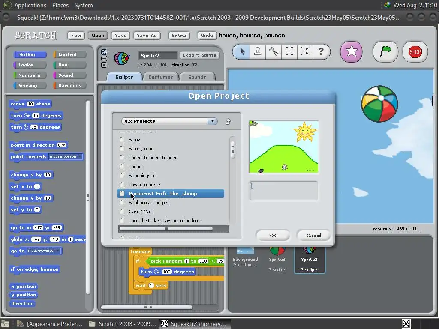Select Bucharest-vampire in file list
This screenshot has width=439, height=329.
coord(171,203)
